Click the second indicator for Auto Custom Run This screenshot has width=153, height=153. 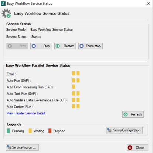(78, 106)
